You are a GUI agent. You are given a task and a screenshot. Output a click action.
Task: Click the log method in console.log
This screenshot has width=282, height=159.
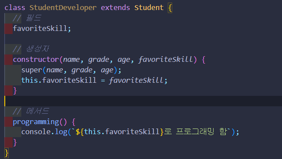click(61, 132)
